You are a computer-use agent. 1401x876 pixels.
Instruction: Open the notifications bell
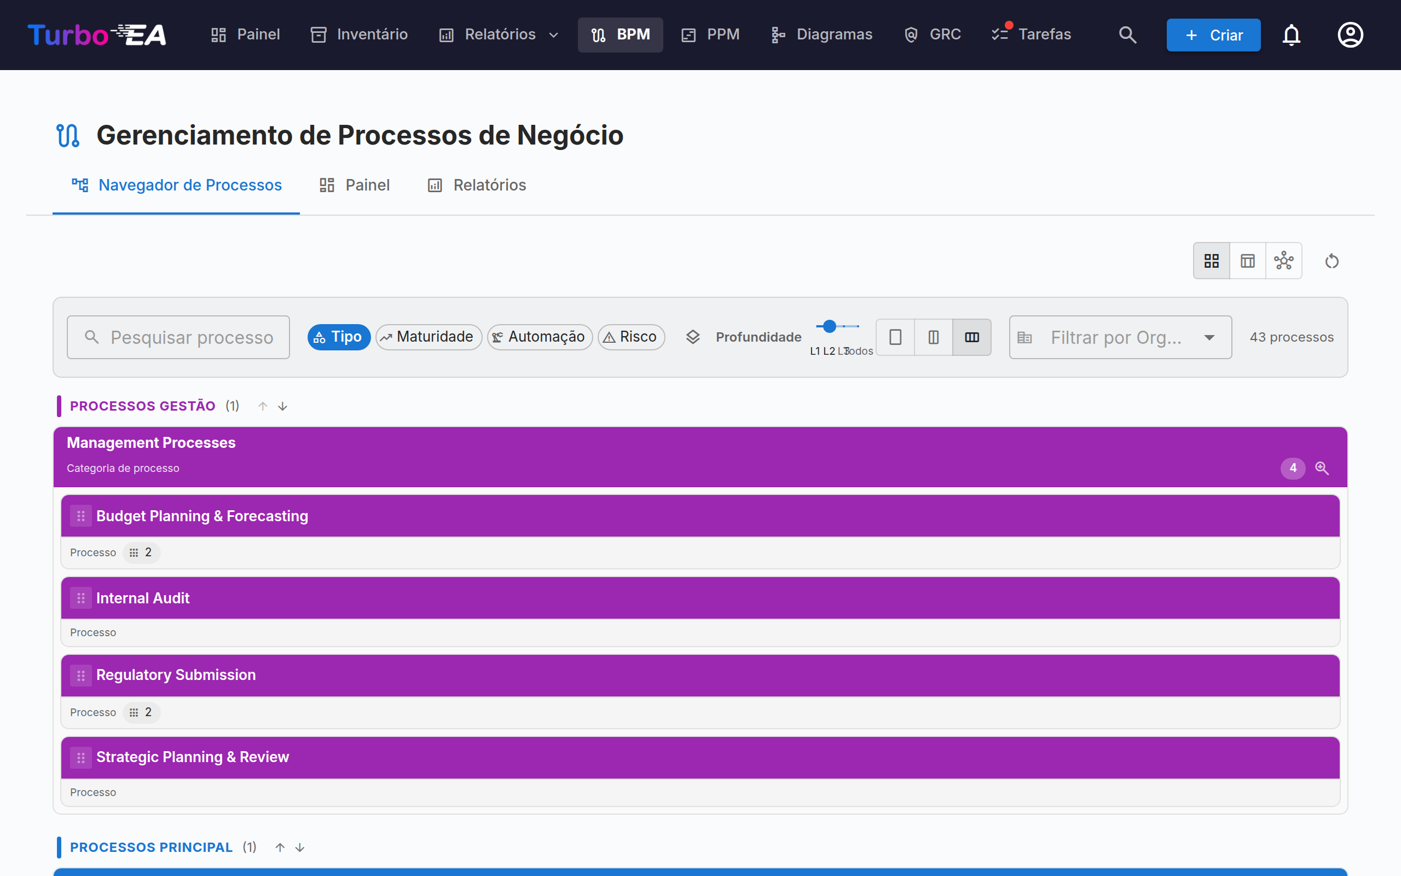tap(1292, 34)
